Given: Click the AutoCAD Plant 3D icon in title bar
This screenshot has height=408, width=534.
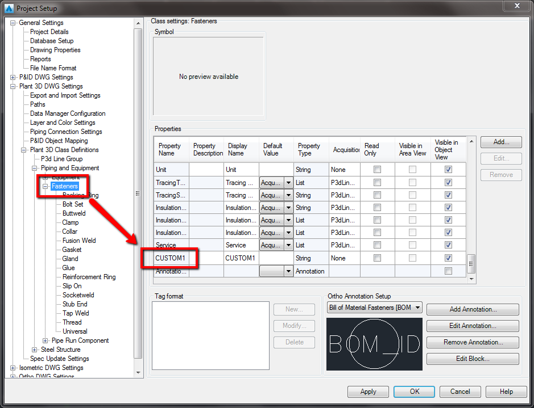Looking at the screenshot, I should pos(8,8).
